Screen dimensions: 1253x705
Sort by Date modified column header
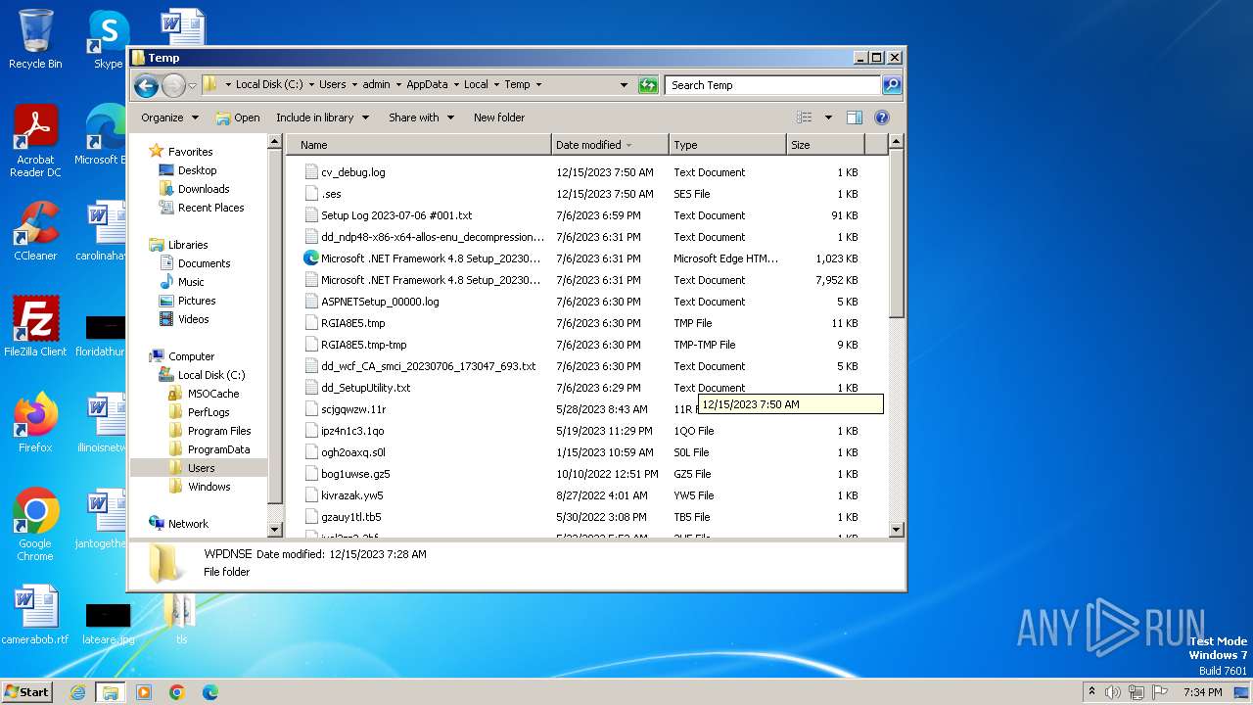[611, 145]
